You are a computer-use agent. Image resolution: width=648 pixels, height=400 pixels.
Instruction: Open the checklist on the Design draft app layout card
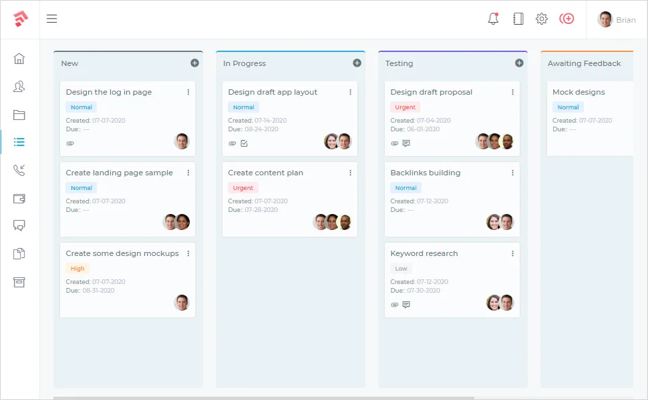(244, 143)
